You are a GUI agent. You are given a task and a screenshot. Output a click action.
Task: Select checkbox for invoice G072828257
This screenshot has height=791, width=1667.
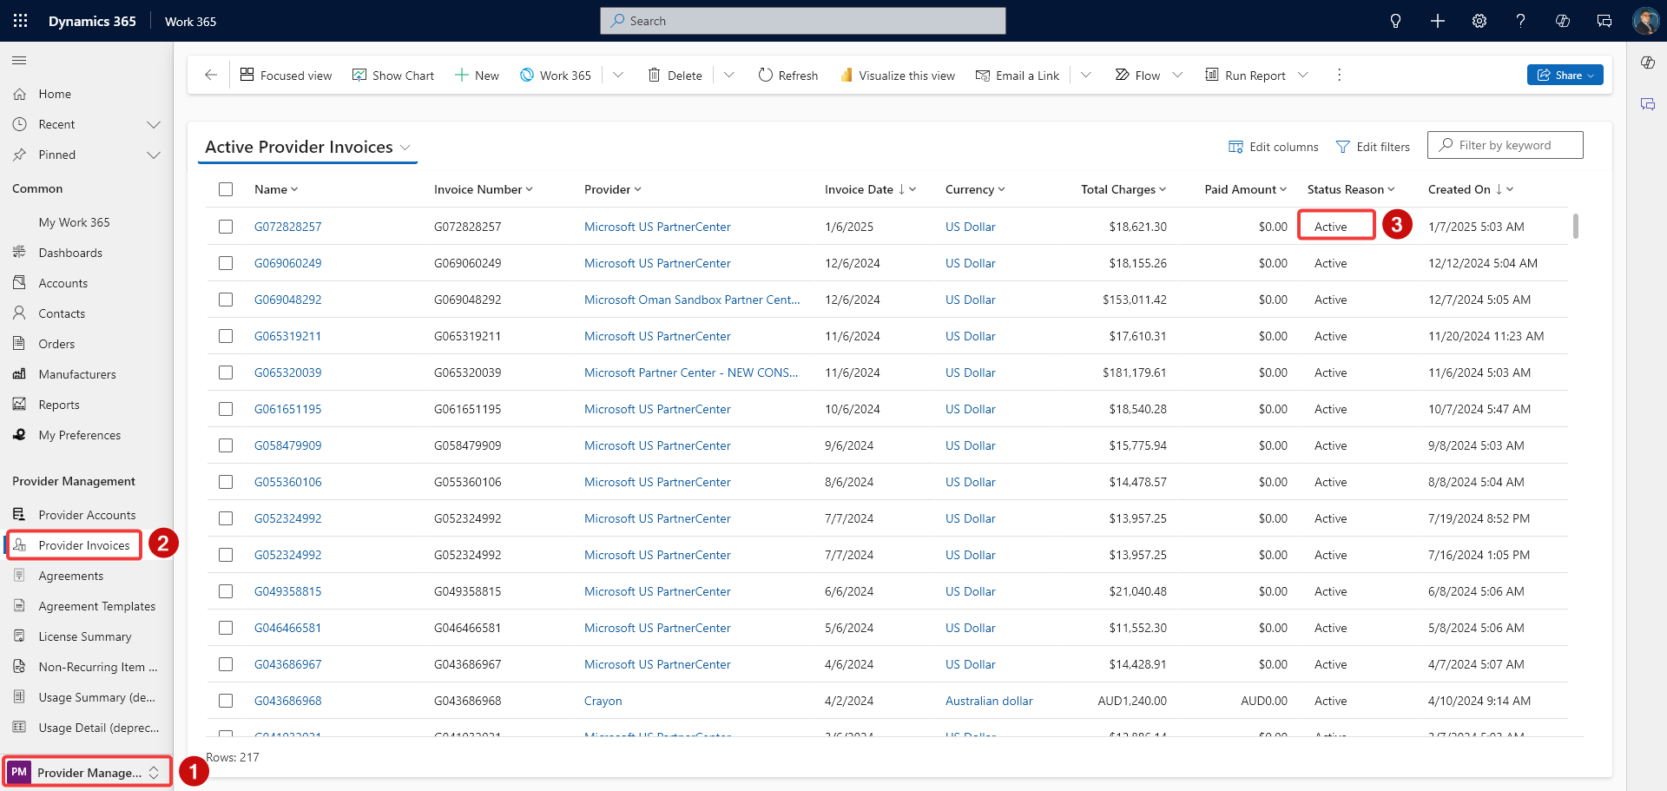pos(226,227)
